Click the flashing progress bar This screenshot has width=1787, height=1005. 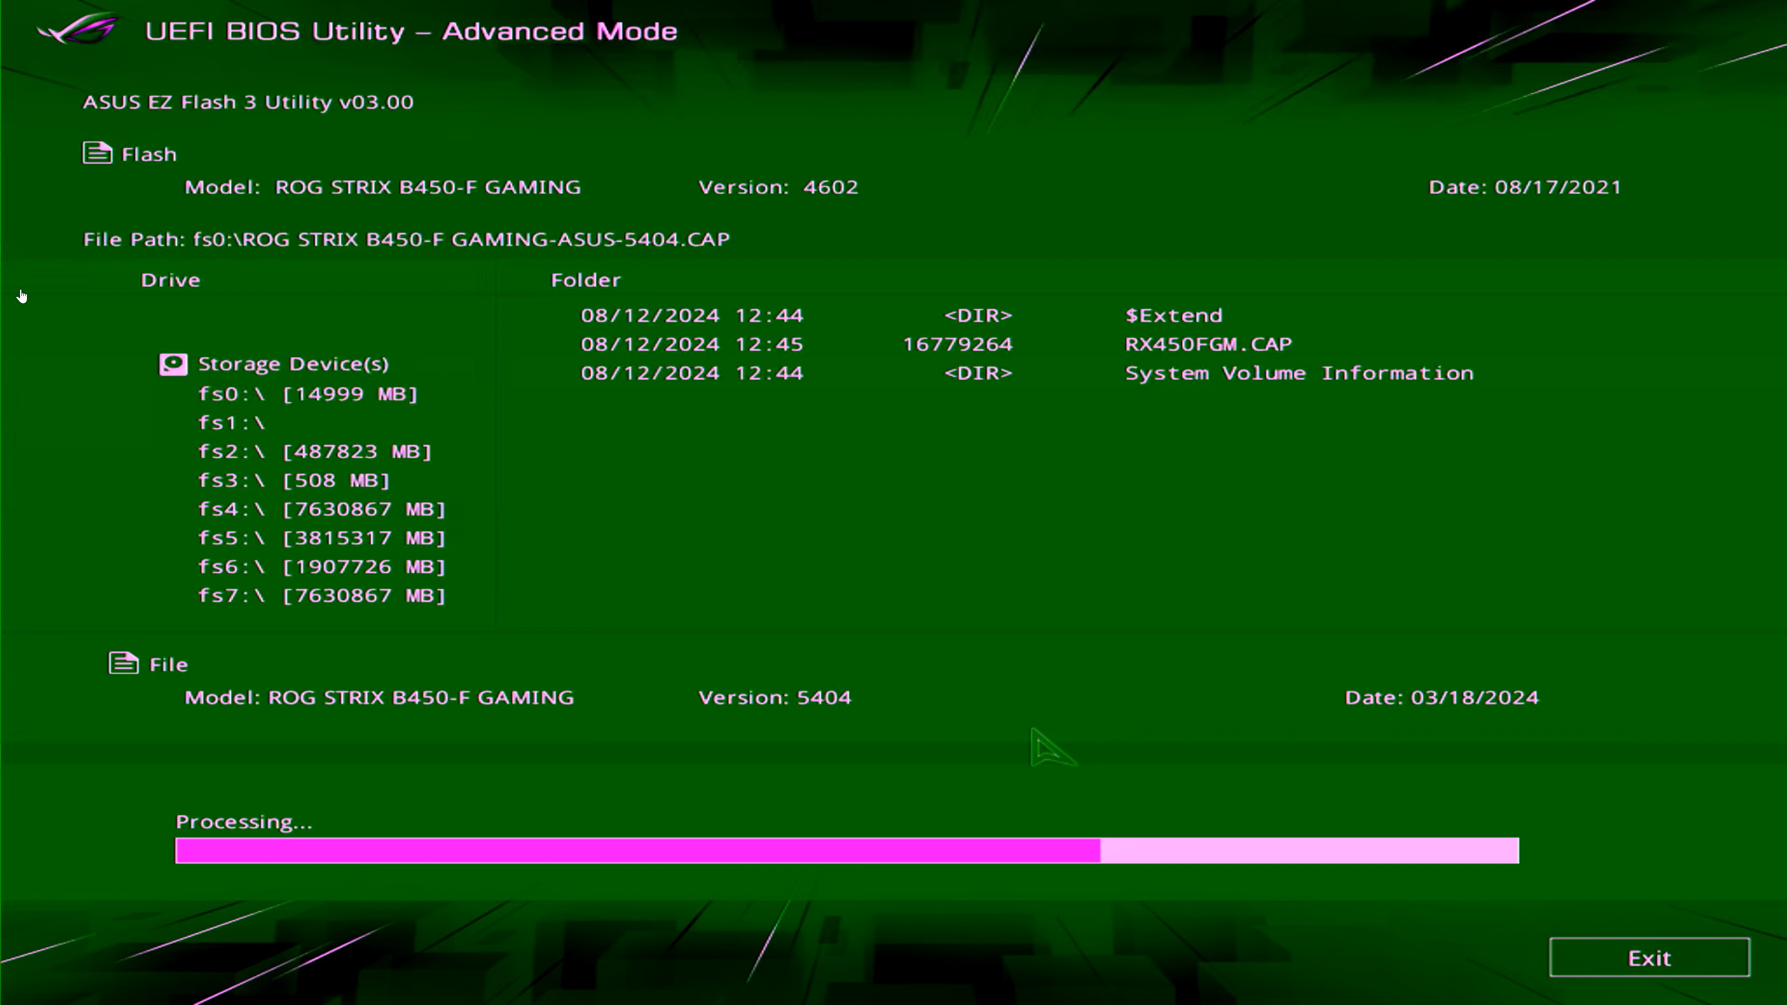(847, 851)
